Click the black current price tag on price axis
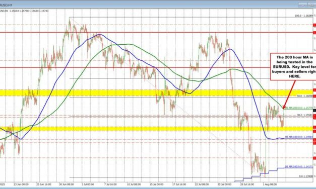 point(314,111)
